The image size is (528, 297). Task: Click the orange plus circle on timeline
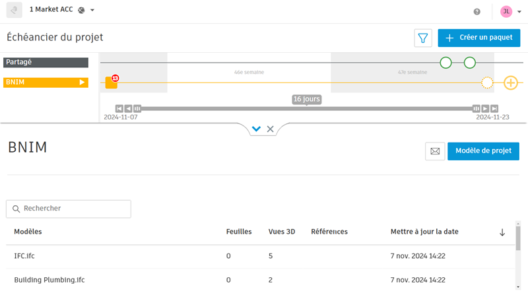[510, 82]
